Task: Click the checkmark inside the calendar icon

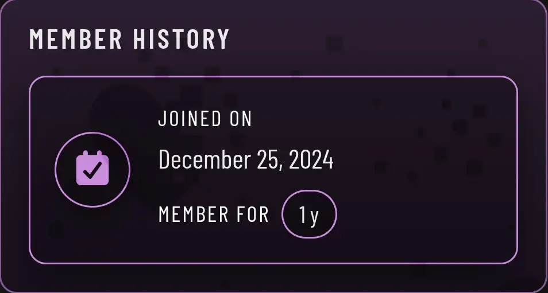Action: (93, 170)
